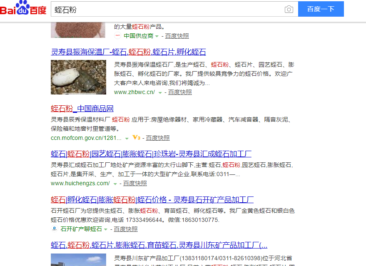Open 灵寿县石开矿产品加工厂 result title

(x=152, y=199)
